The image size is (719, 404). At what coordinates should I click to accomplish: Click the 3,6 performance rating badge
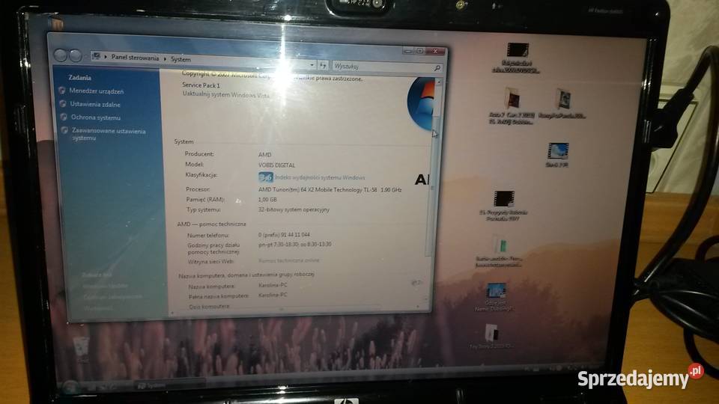tap(266, 177)
